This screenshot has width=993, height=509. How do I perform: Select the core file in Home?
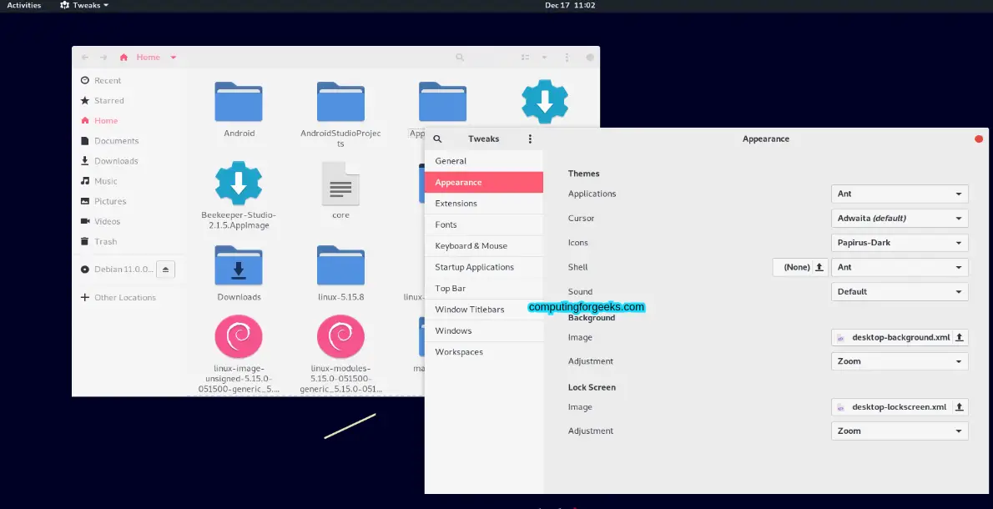coord(340,185)
